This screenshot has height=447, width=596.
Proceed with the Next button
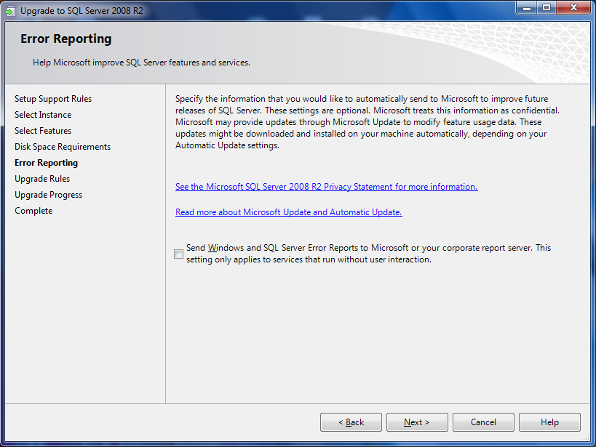pos(417,422)
